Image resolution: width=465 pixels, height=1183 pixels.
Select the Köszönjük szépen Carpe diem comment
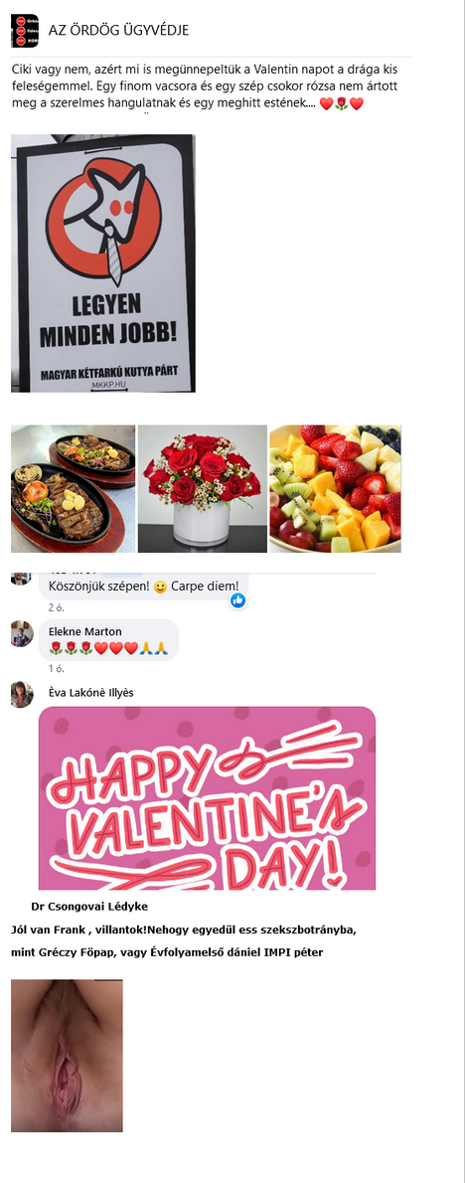143,586
